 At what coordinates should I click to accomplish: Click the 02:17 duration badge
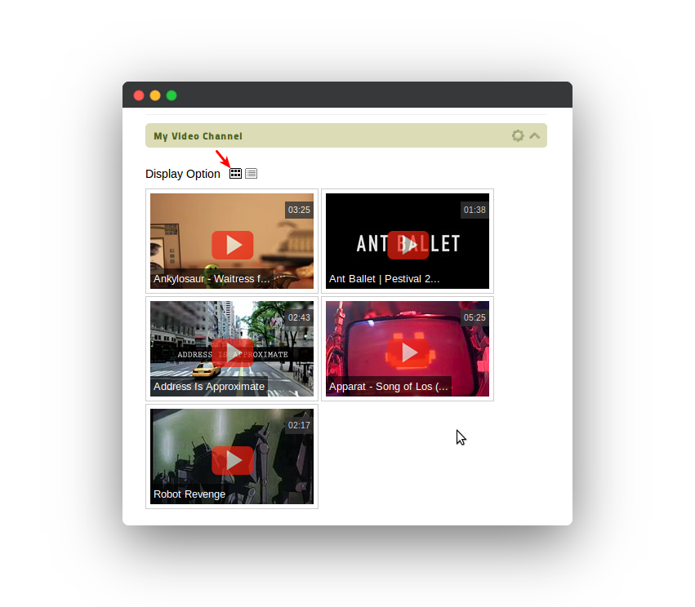click(299, 425)
